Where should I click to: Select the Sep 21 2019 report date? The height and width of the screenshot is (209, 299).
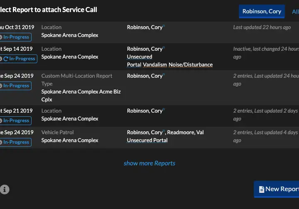pos(16,111)
